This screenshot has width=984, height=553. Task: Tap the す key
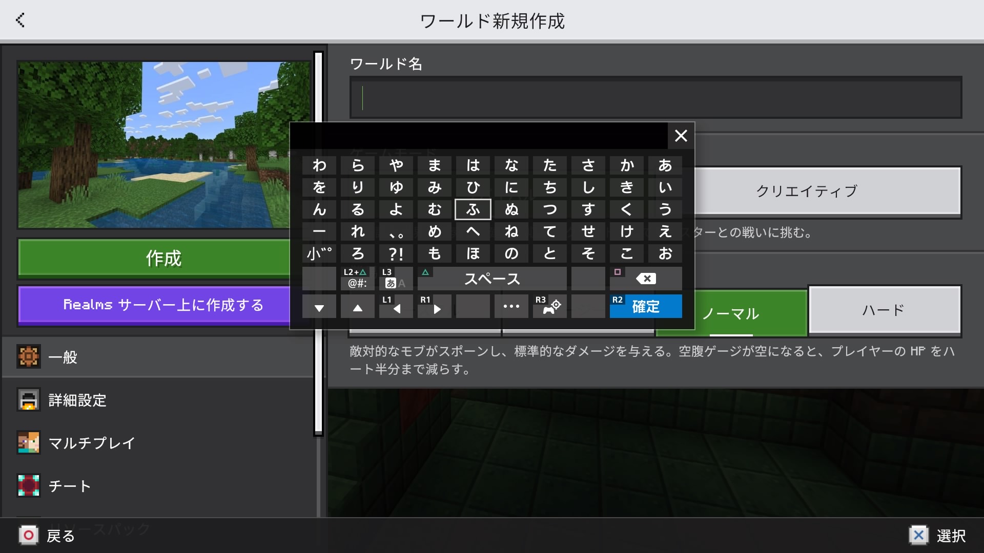[x=588, y=209]
